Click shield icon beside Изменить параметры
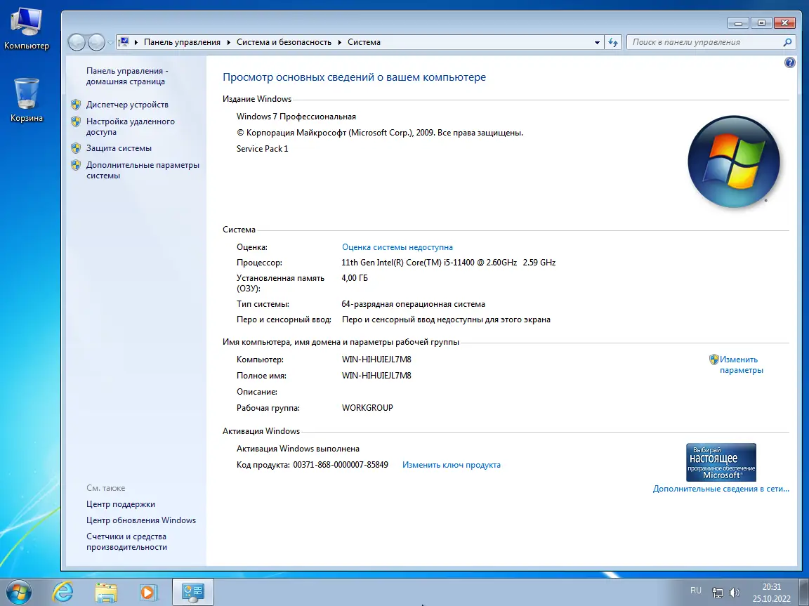 713,360
